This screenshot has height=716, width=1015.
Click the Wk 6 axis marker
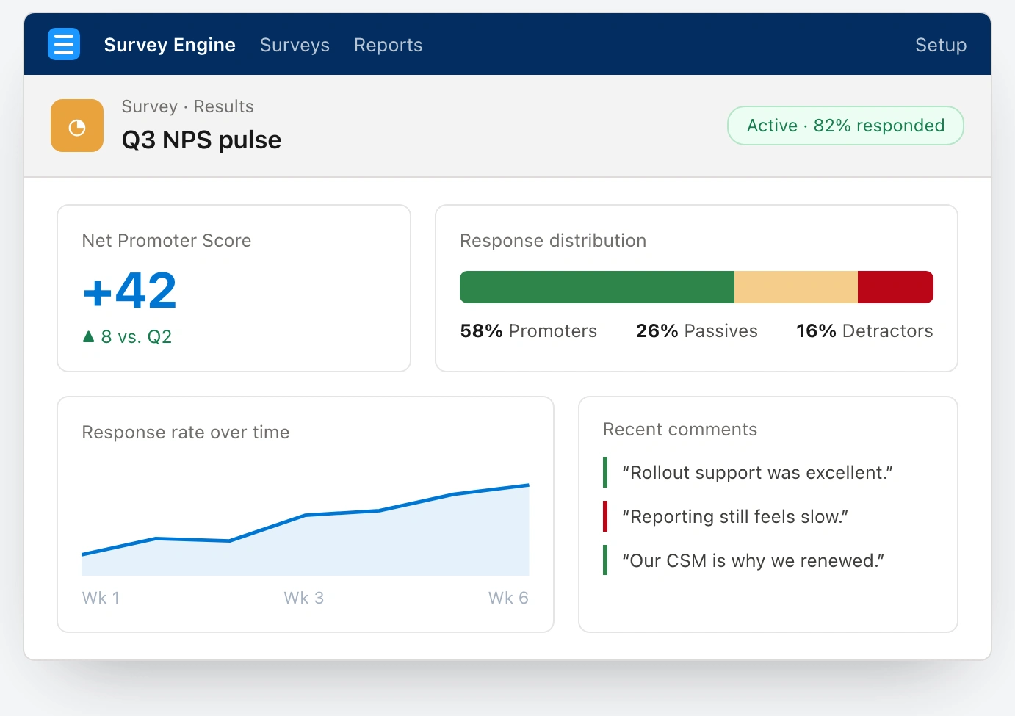click(508, 598)
